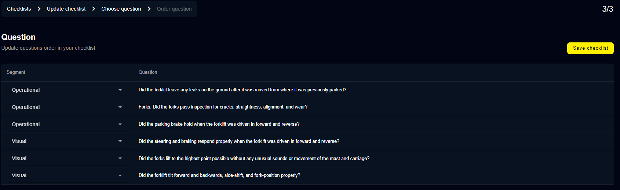Viewport: 620px width, 190px height.
Task: Select the forklift leaks question row
Action: point(242,90)
